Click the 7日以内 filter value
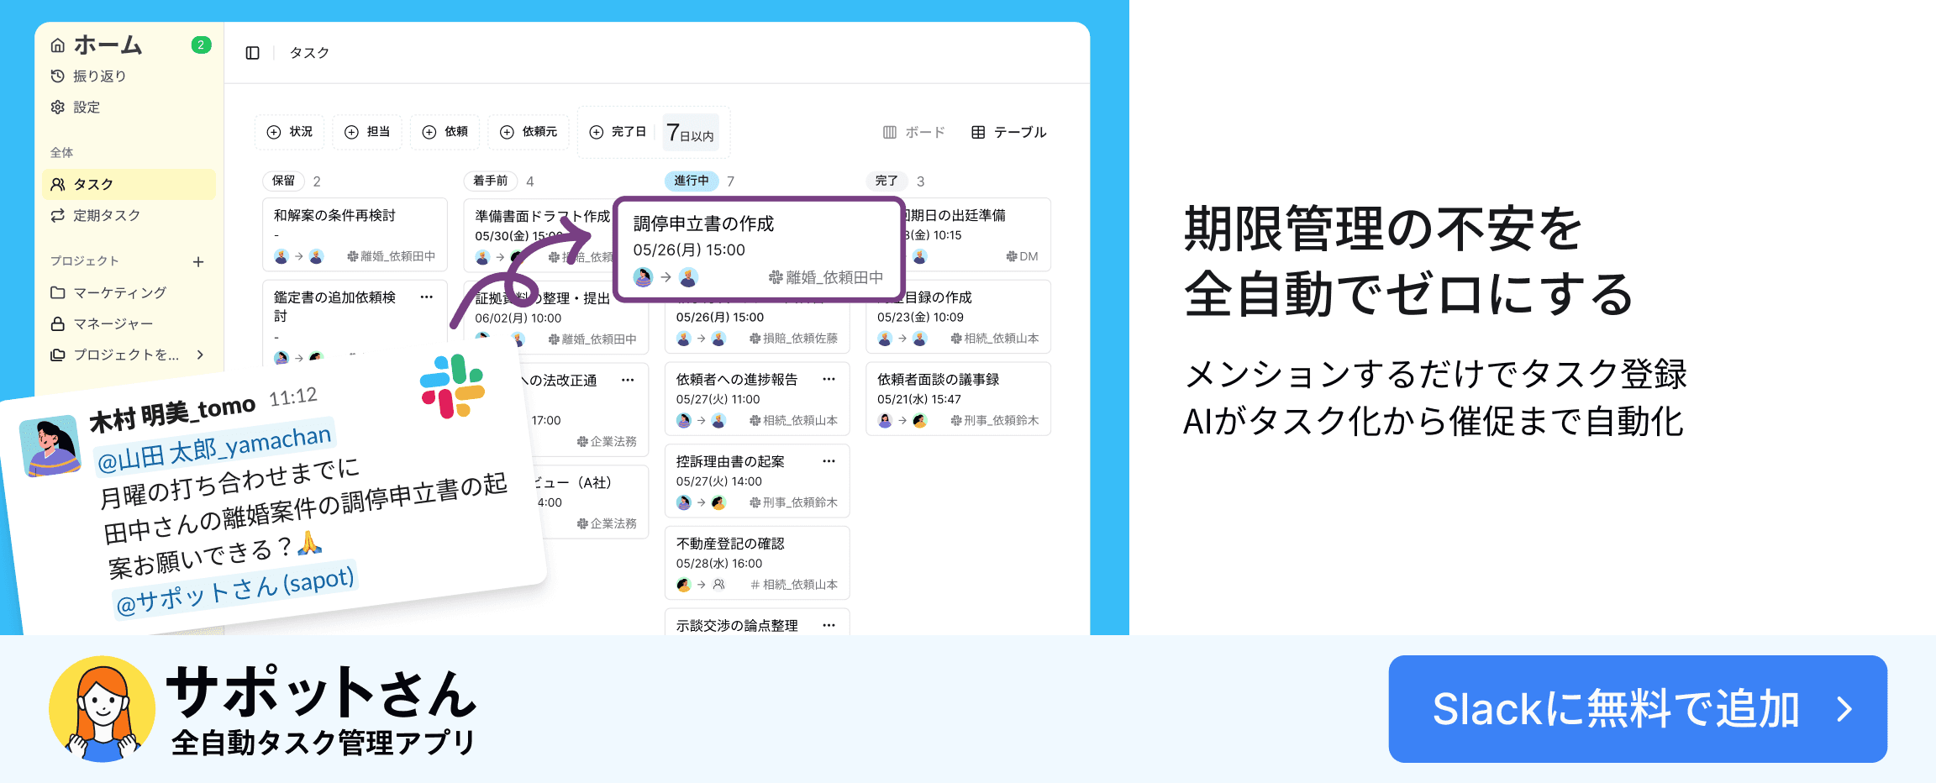1936x783 pixels. pos(691,133)
